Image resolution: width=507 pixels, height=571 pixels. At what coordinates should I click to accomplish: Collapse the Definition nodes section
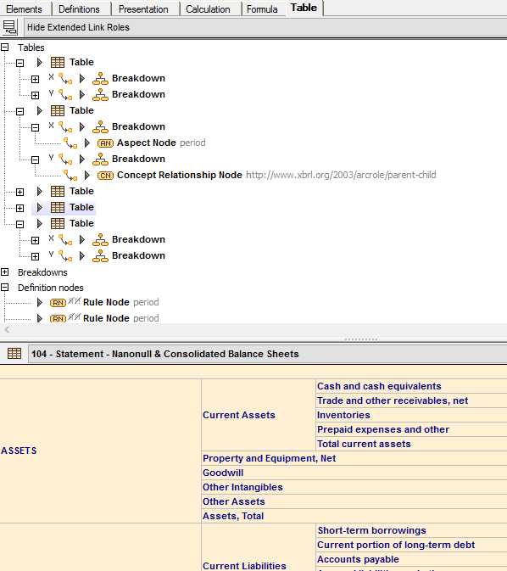[x=5, y=288]
